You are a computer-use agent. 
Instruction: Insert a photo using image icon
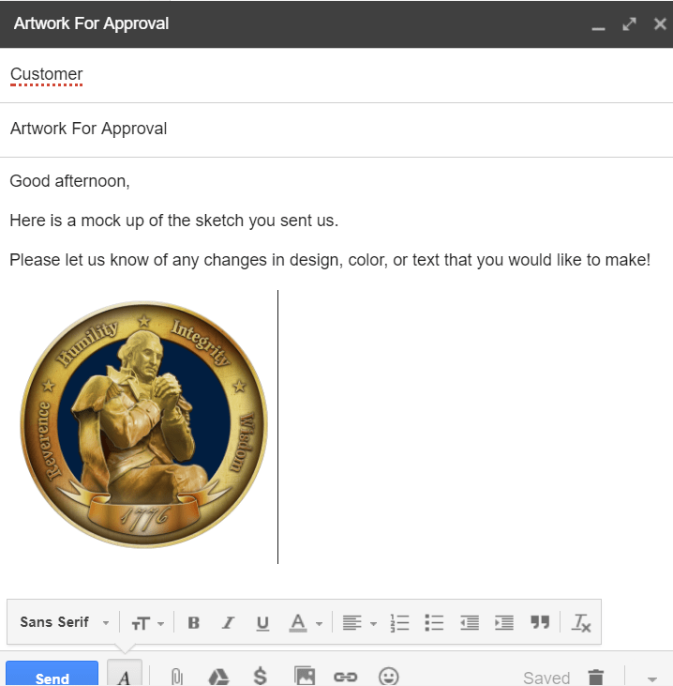304,677
